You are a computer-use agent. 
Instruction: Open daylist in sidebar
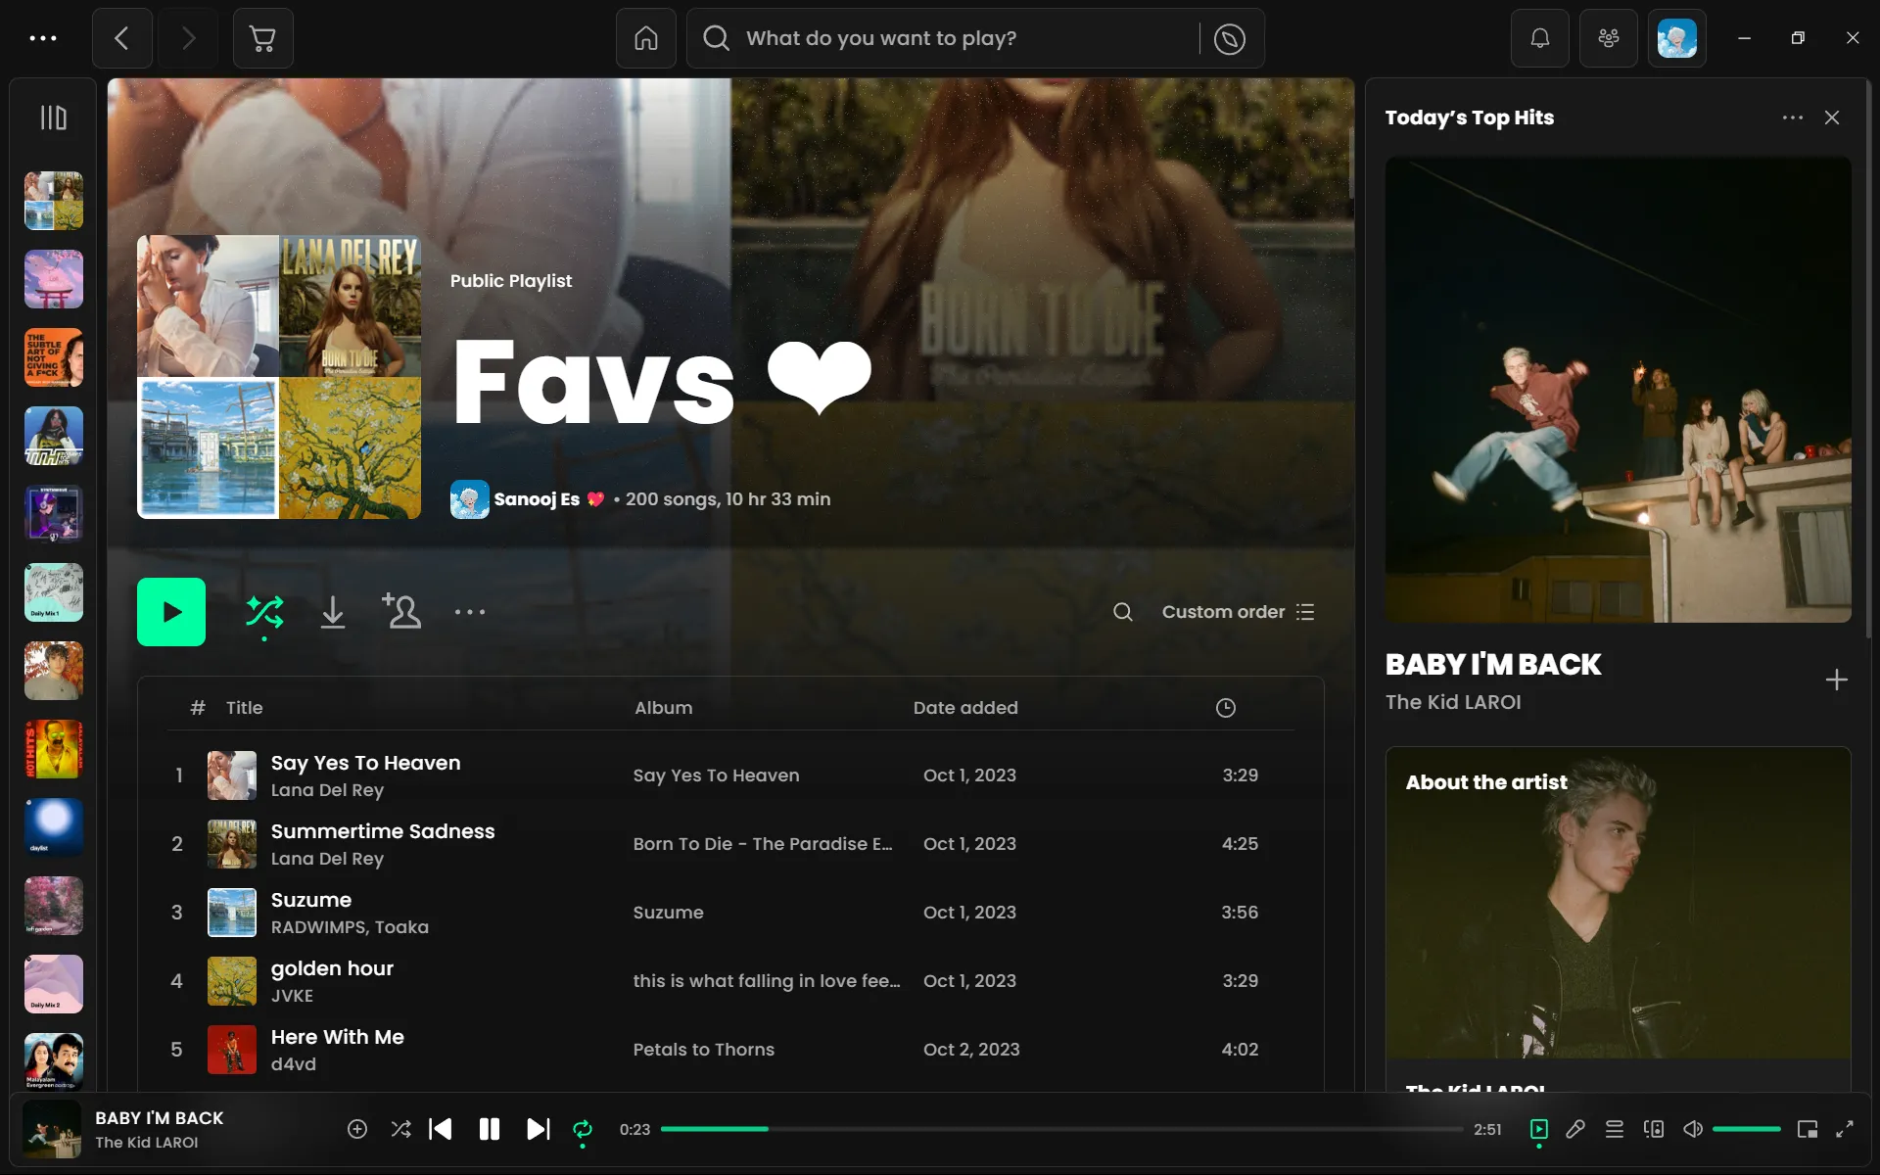click(x=54, y=827)
